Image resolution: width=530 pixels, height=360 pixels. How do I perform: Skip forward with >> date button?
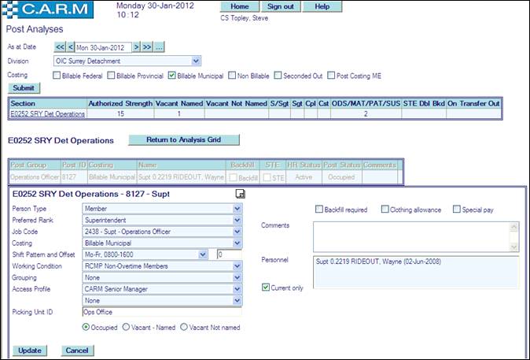tap(146, 47)
